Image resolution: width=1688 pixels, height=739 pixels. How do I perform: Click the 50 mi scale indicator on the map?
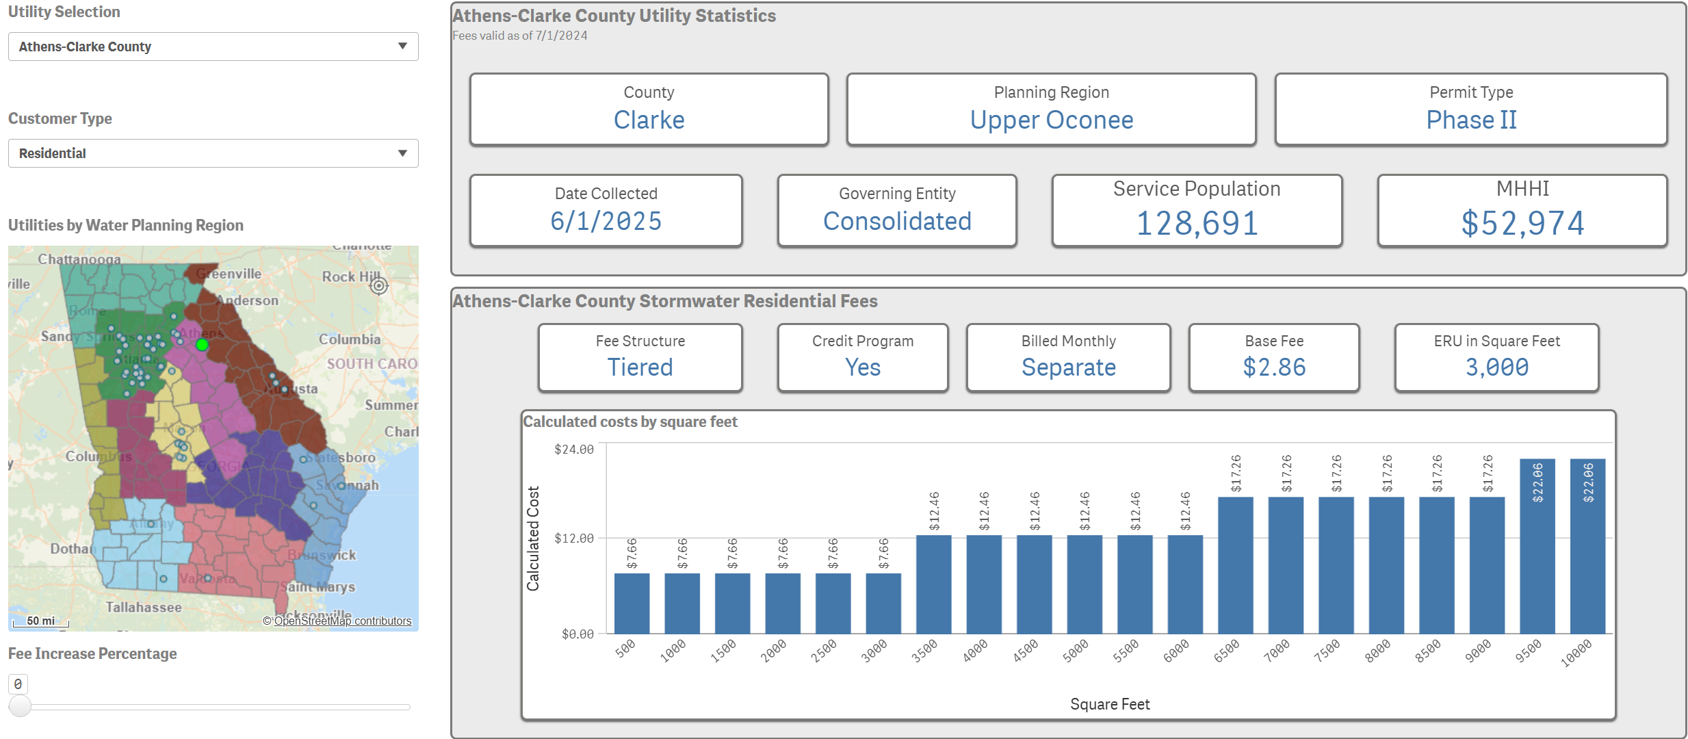40,621
